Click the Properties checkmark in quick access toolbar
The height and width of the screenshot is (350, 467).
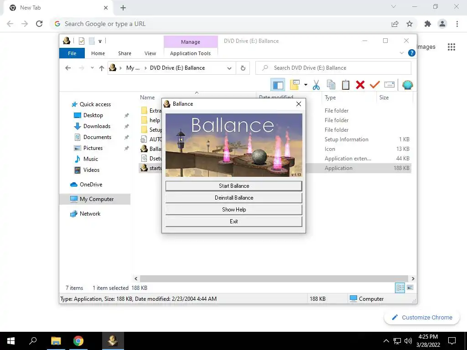coord(82,41)
